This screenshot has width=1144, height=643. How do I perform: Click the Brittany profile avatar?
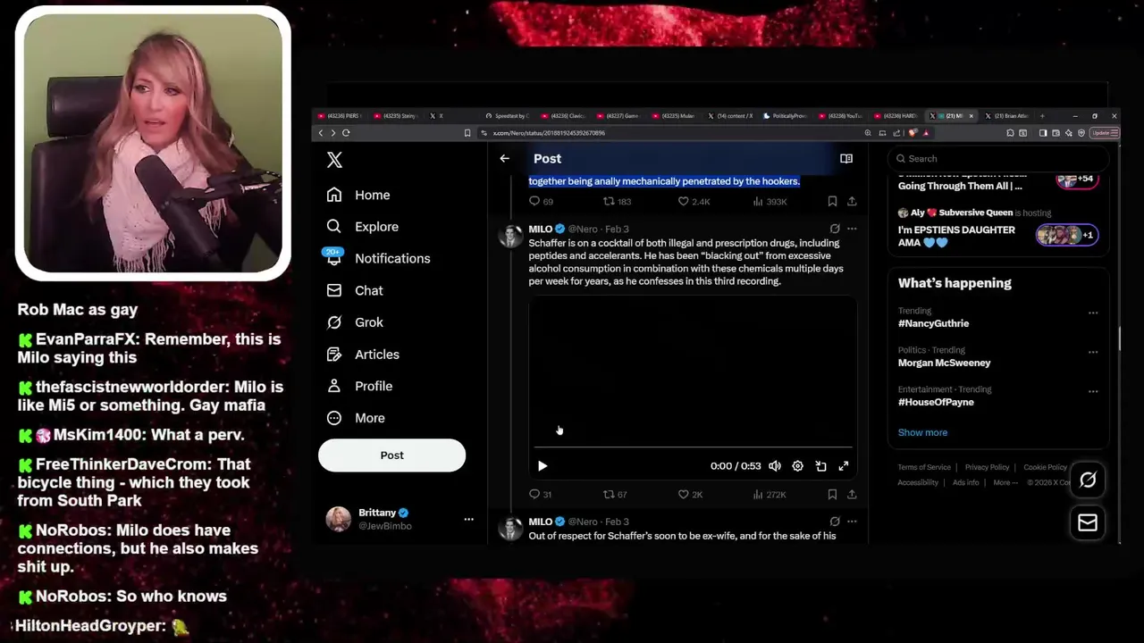(339, 519)
